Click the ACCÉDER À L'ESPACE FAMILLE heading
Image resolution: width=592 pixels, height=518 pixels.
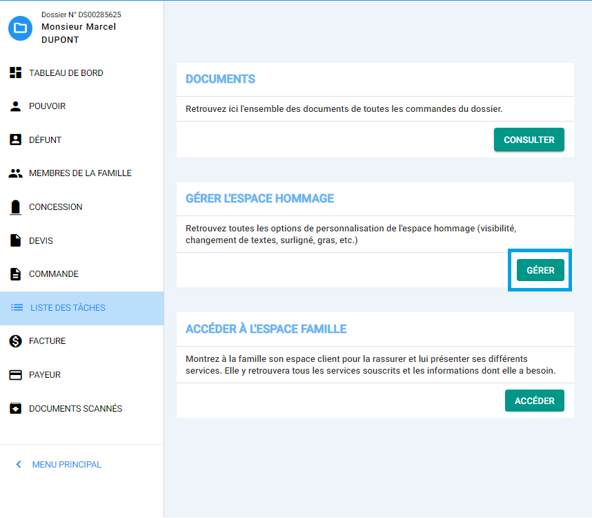(266, 329)
